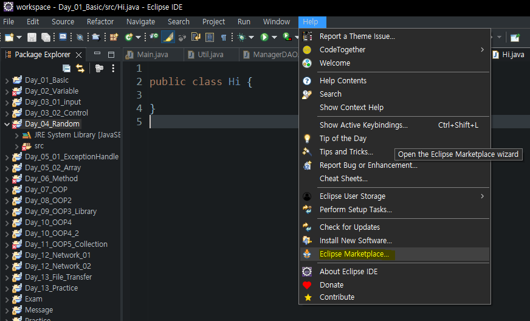The image size is (530, 321).
Task: Open the Run dropdown arrow
Action: (274, 37)
